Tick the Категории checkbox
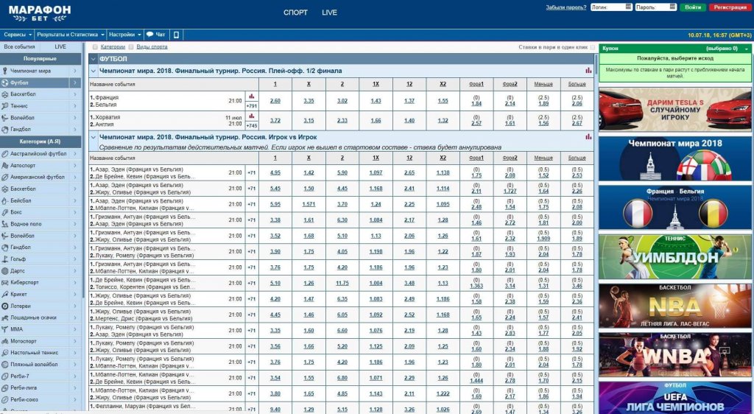Viewport: 754px width, 414px height. coord(95,47)
